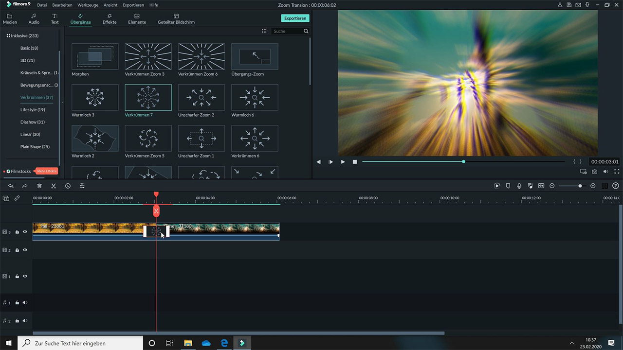Click the undo arrow in timeline toolbar
The width and height of the screenshot is (623, 350).
(x=11, y=186)
